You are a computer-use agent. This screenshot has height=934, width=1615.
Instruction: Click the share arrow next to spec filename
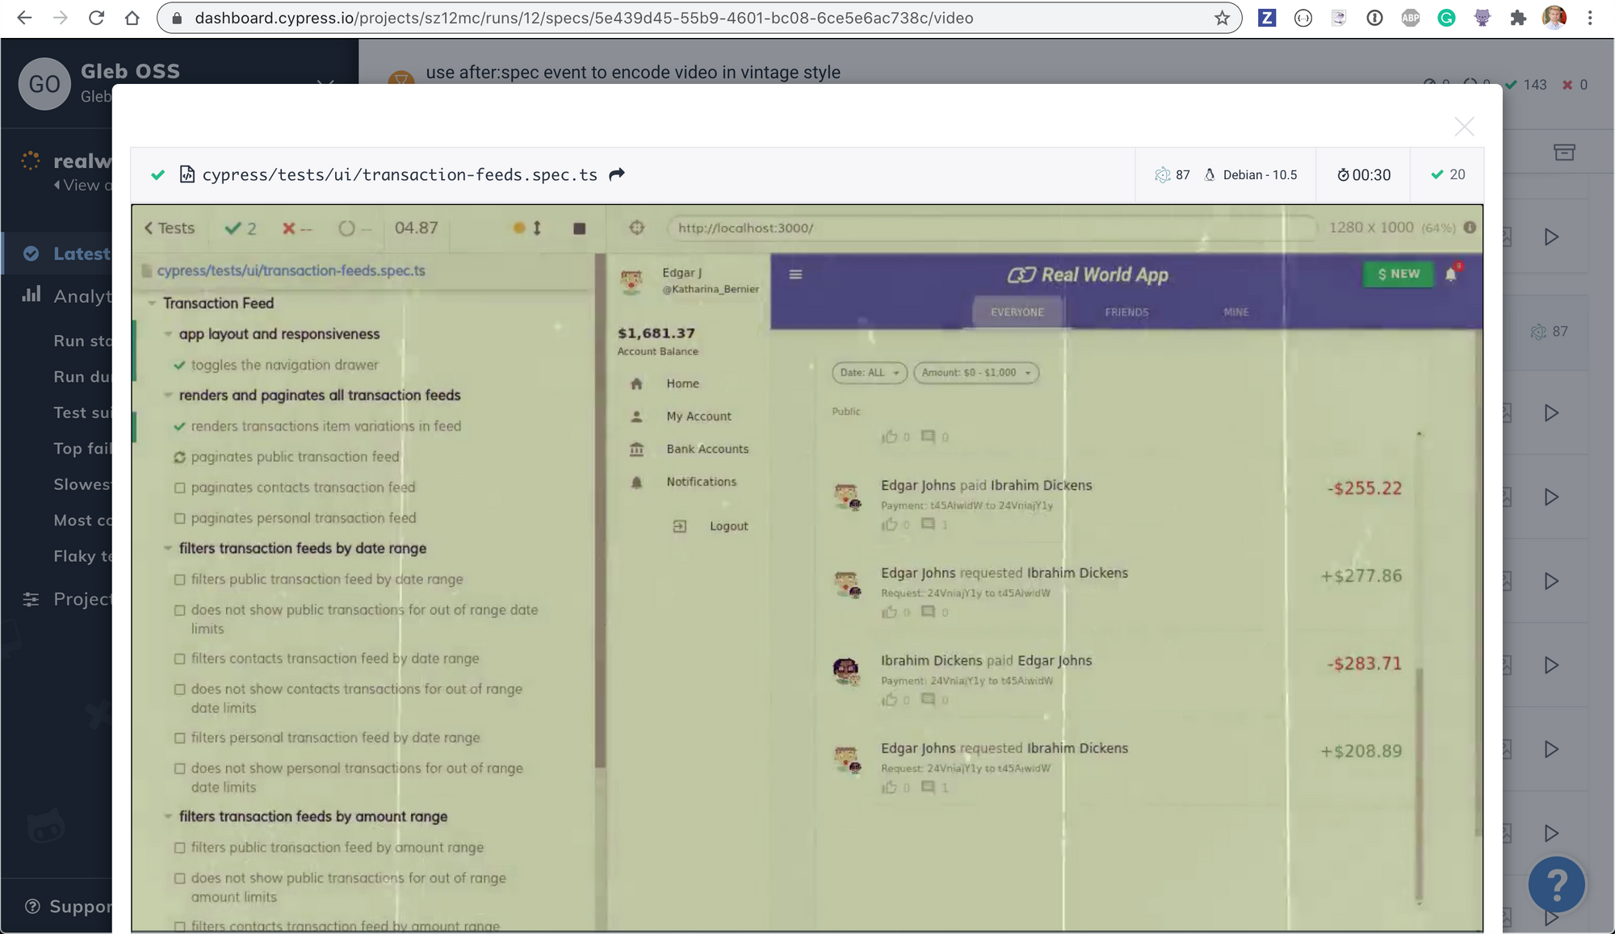click(x=617, y=174)
